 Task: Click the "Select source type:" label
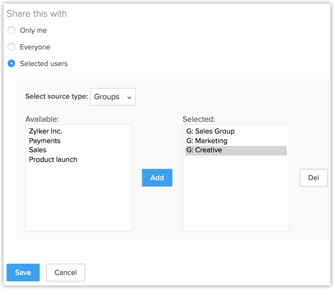(56, 97)
